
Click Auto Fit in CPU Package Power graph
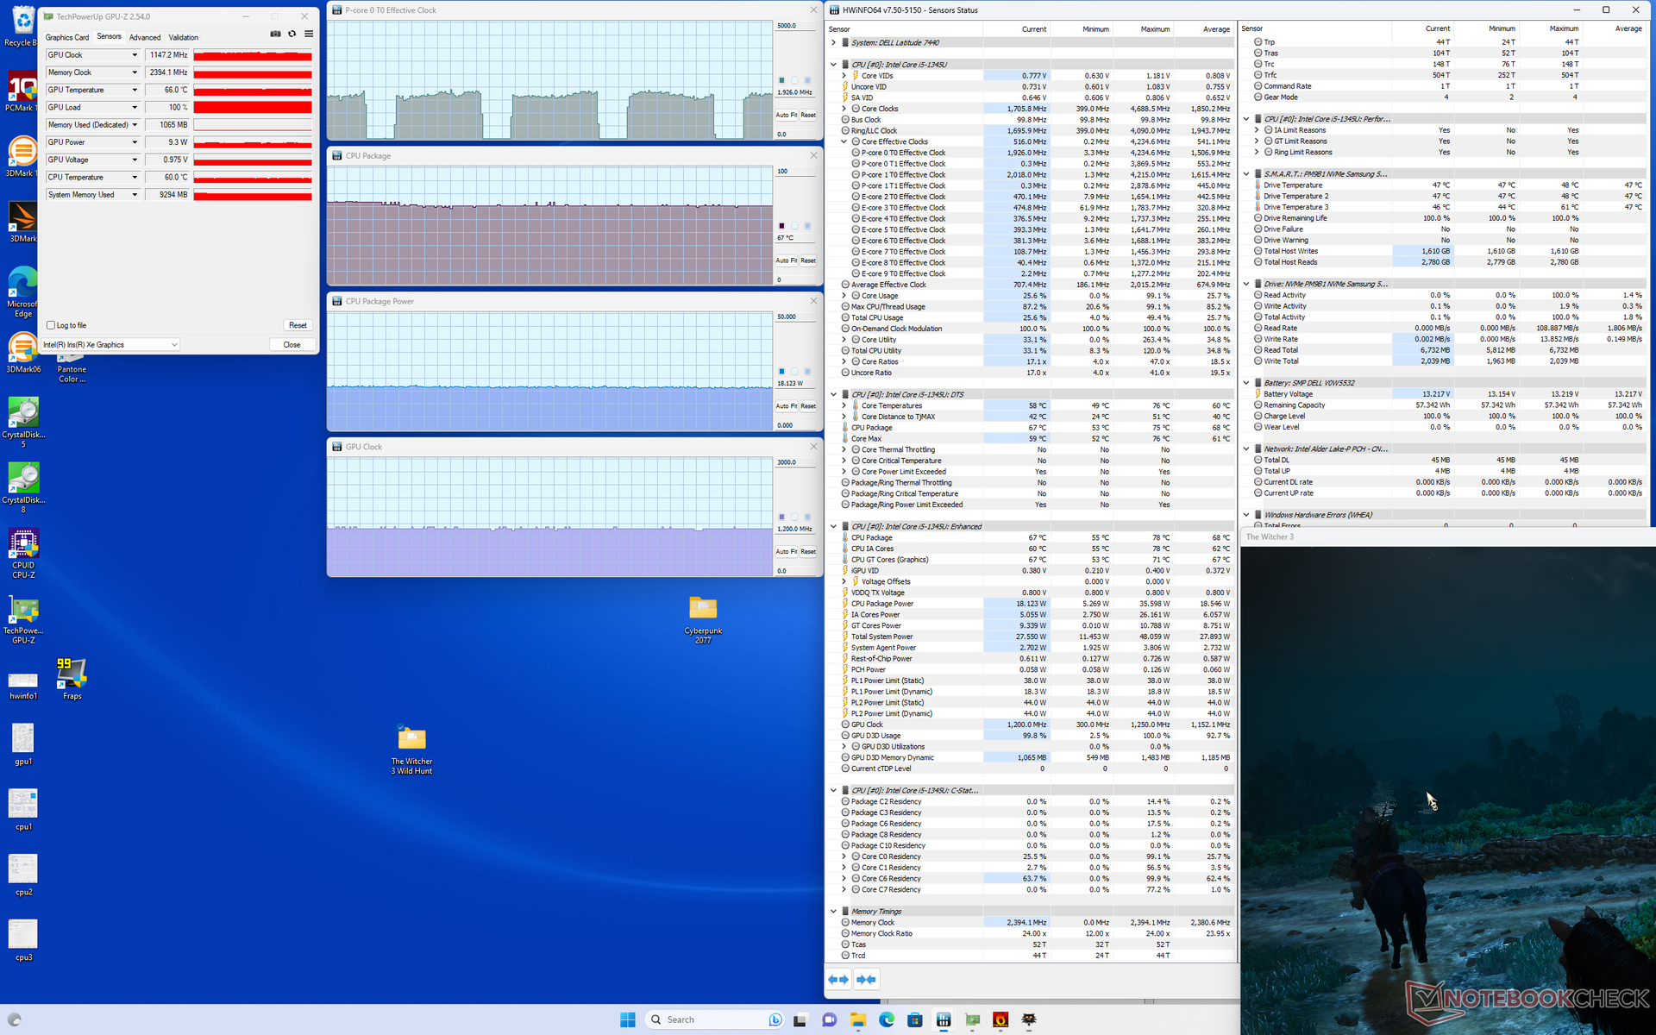point(786,406)
